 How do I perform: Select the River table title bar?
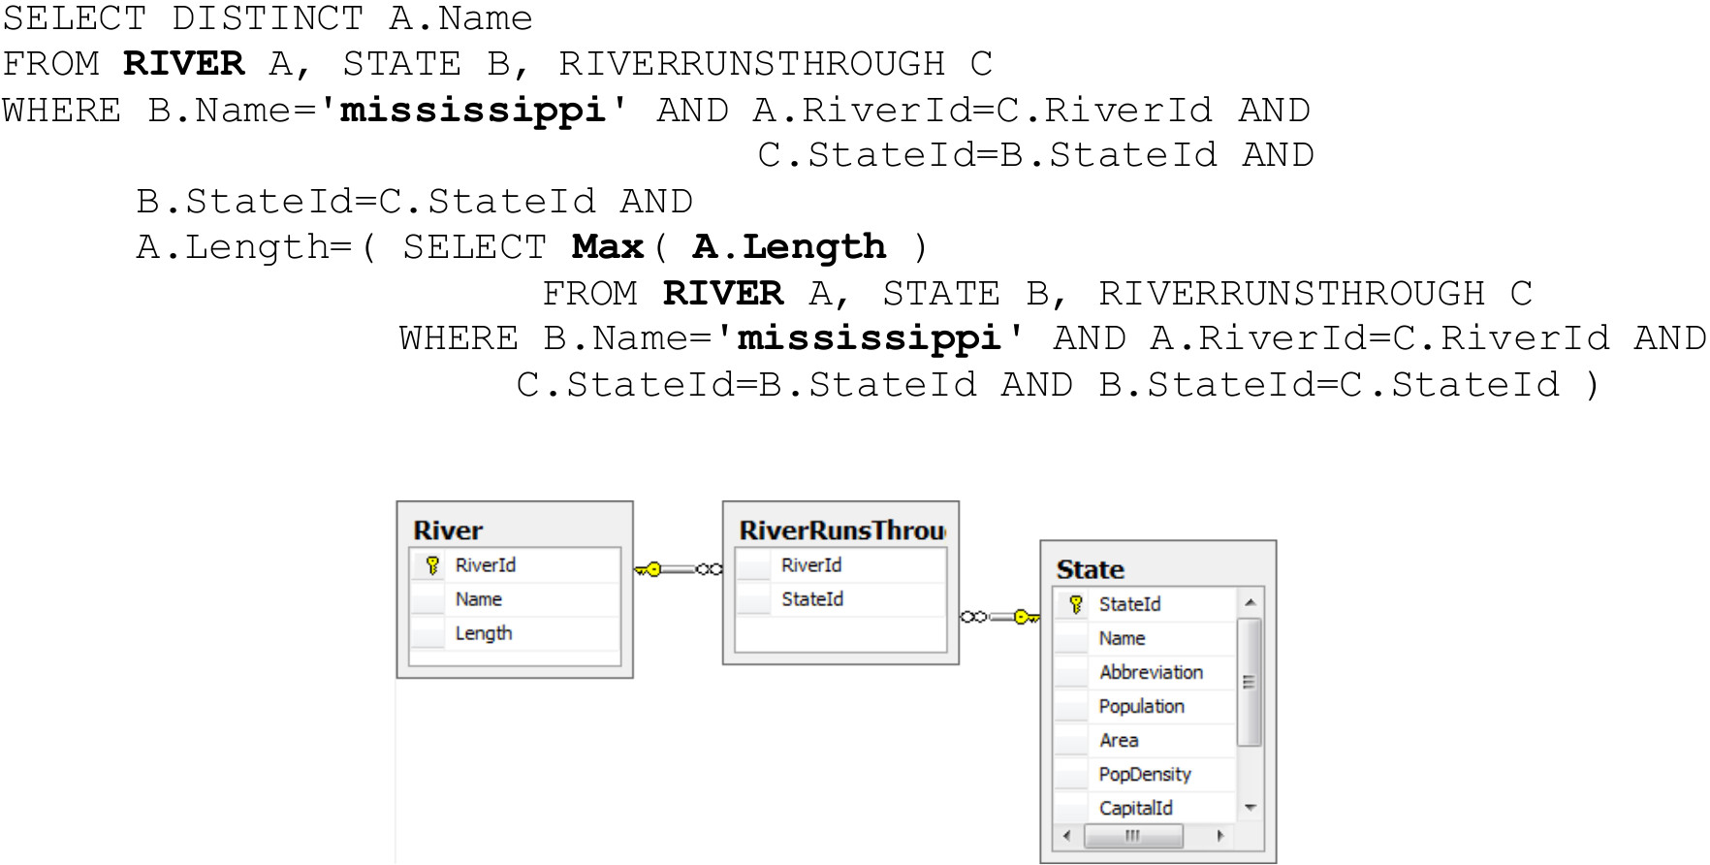(x=515, y=529)
